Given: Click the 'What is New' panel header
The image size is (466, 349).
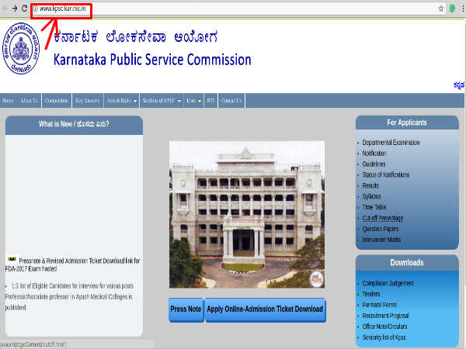Looking at the screenshot, I should [74, 125].
